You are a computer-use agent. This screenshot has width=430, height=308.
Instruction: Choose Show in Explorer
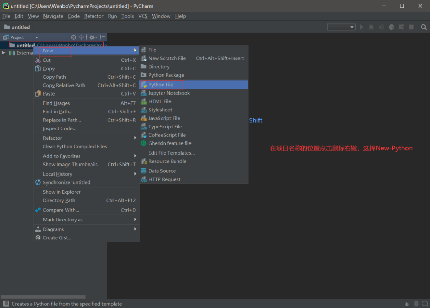coord(87,192)
